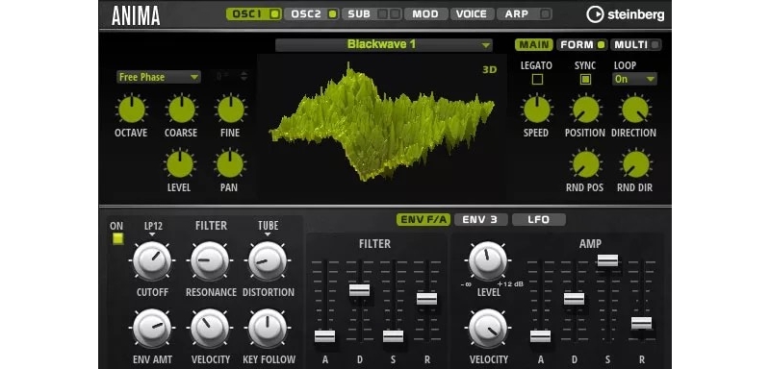
Task: Click the RND POS knob
Action: pos(585,164)
